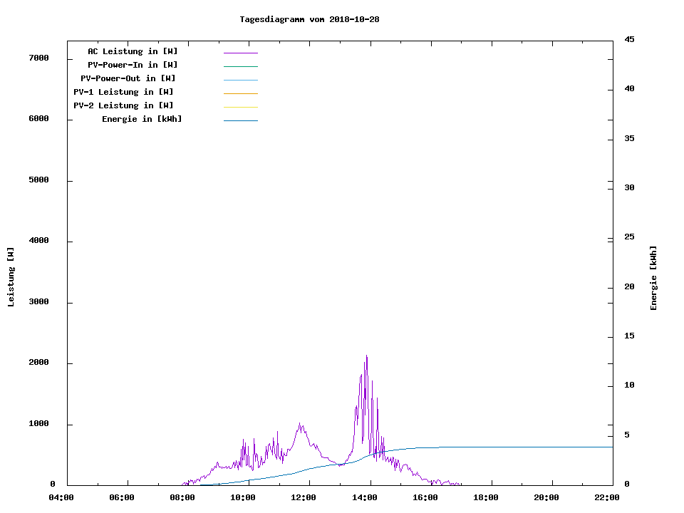The width and height of the screenshot is (684, 513).
Task: Click the 45 tick label on energy axis
Action: pyautogui.click(x=629, y=39)
